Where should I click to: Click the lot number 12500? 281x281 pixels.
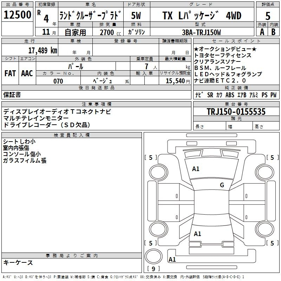point(18,15)
